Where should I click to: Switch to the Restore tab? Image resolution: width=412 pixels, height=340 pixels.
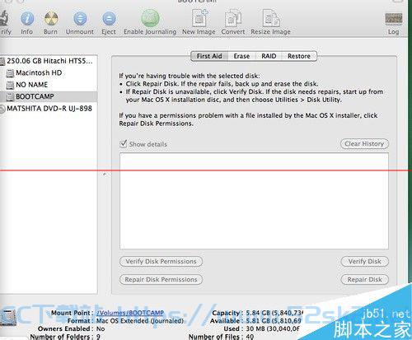pyautogui.click(x=299, y=56)
